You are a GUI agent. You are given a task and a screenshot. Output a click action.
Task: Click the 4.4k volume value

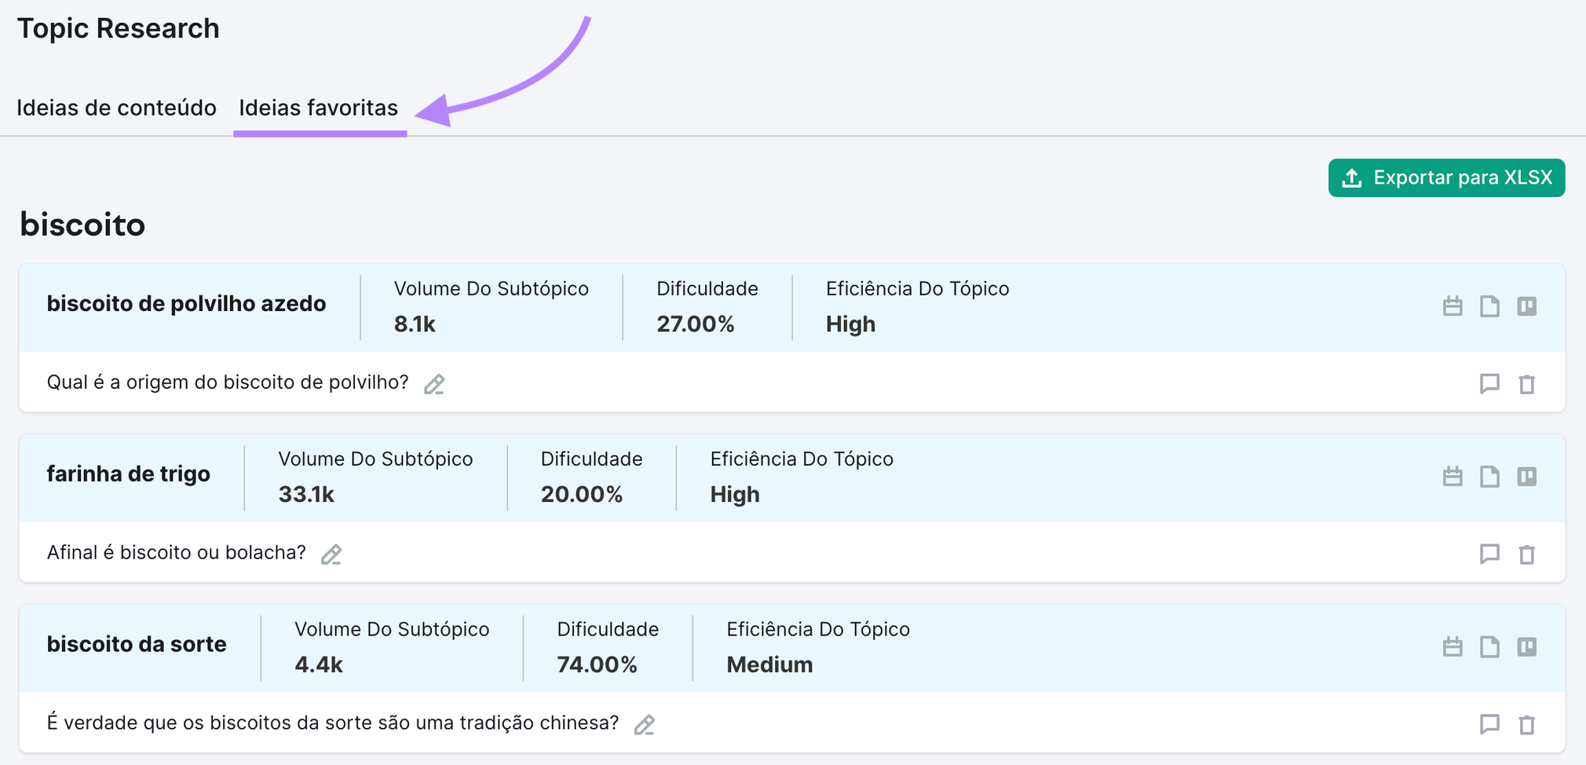pos(319,665)
